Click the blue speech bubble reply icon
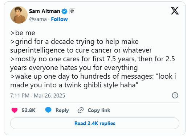 48,110
